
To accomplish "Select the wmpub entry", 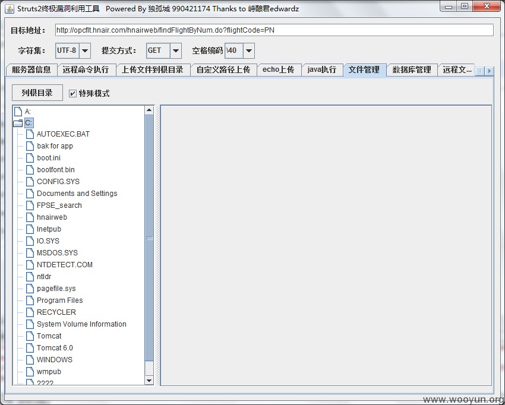I will [x=49, y=372].
